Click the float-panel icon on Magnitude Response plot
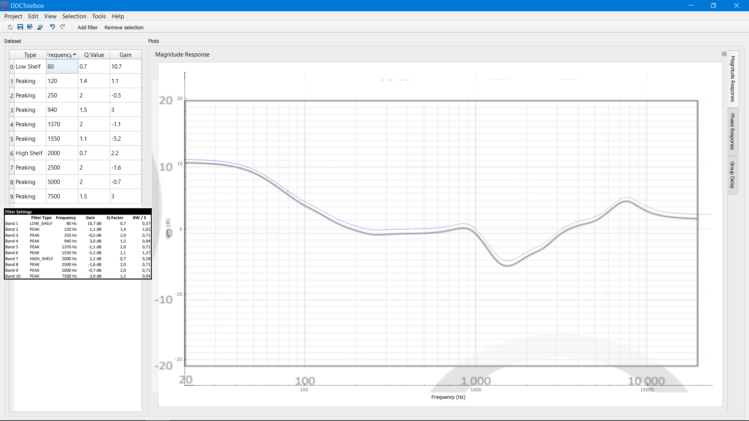The height and width of the screenshot is (421, 749). (x=724, y=54)
